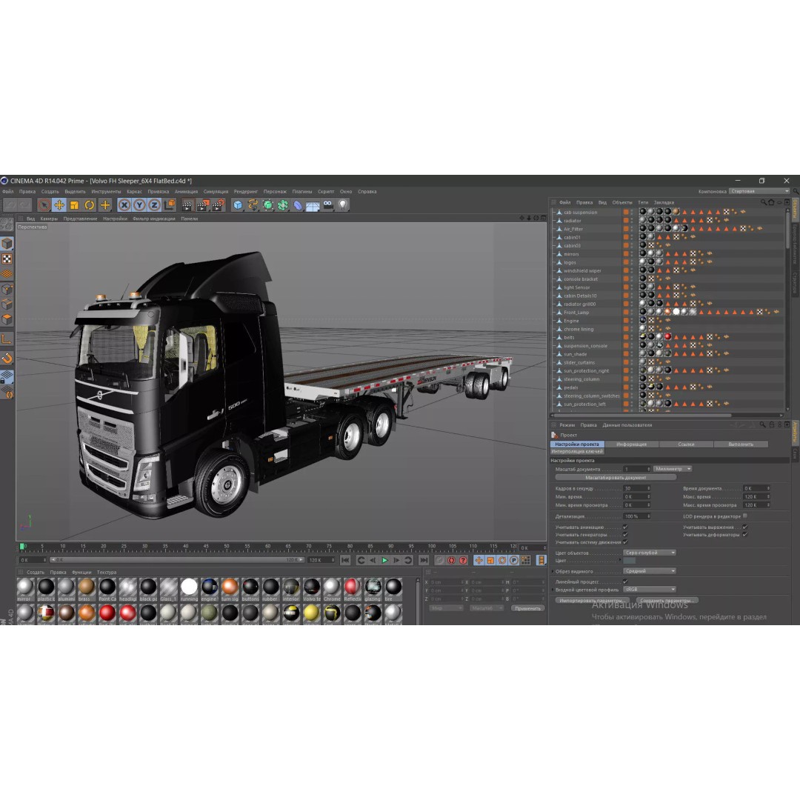
Task: Disable the Линейный процесс checkbox
Action: [624, 581]
